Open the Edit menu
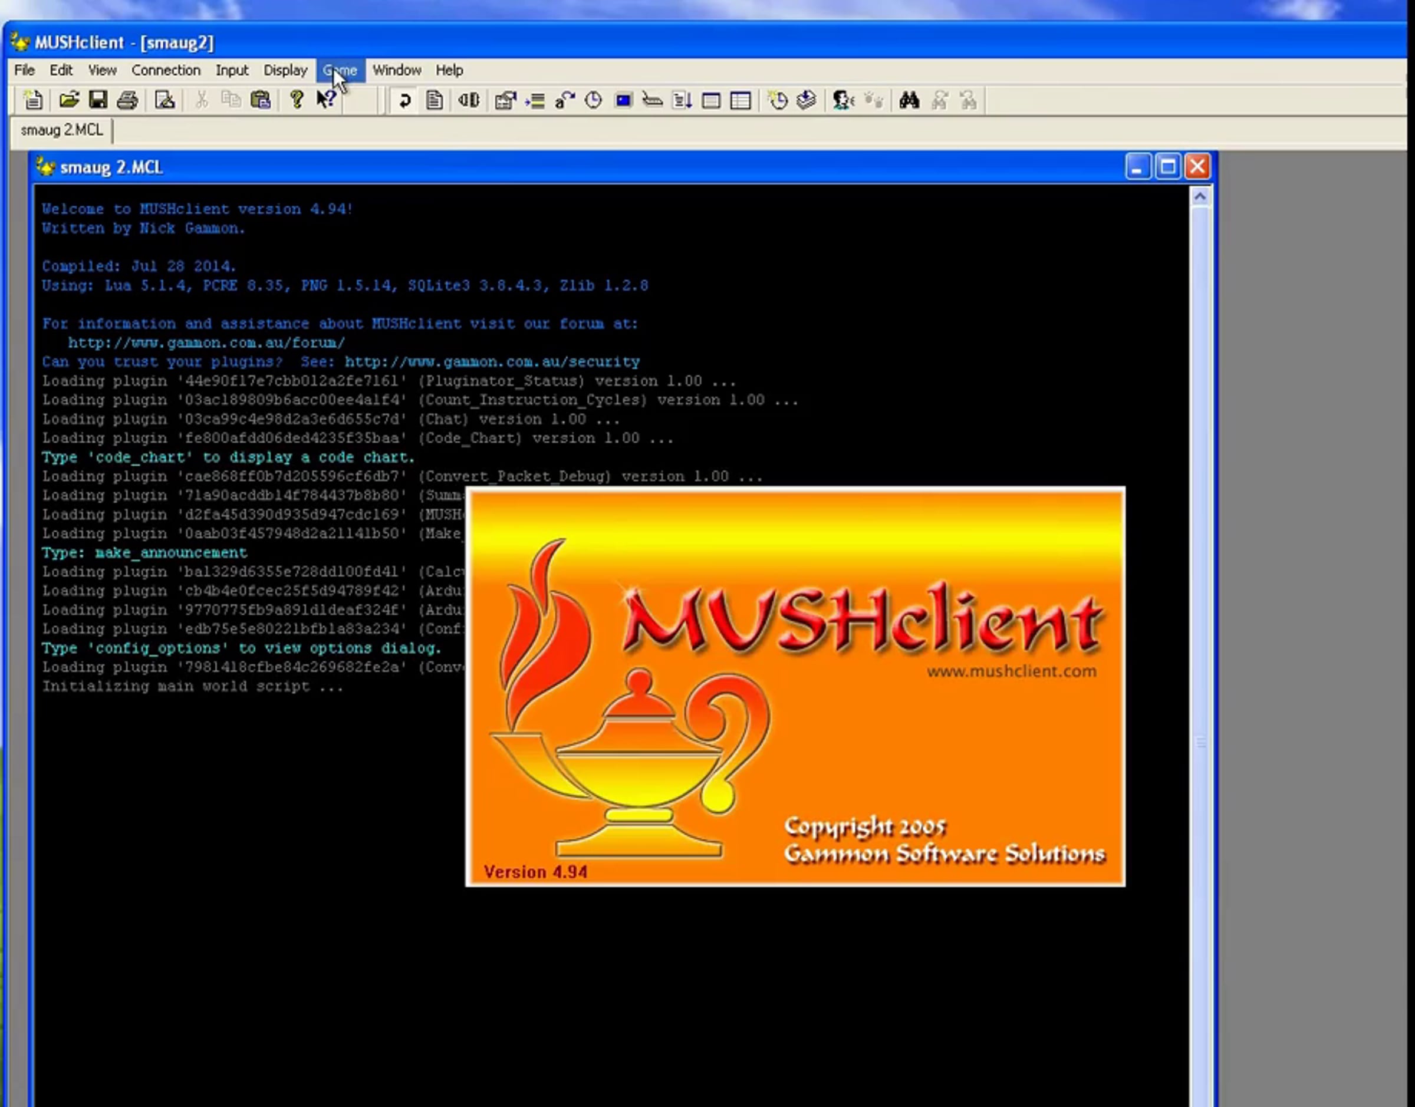1415x1107 pixels. [x=61, y=70]
